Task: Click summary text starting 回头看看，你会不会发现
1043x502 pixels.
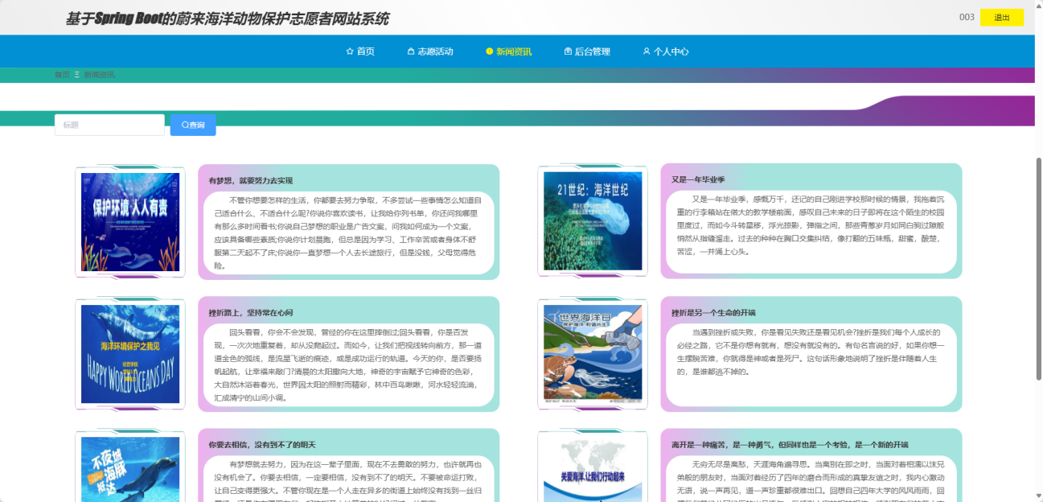Action: tap(348, 364)
